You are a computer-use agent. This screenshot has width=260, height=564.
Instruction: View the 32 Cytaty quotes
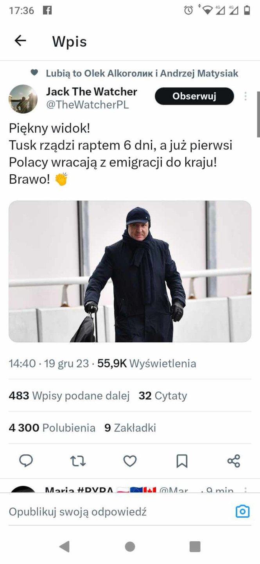point(163,396)
